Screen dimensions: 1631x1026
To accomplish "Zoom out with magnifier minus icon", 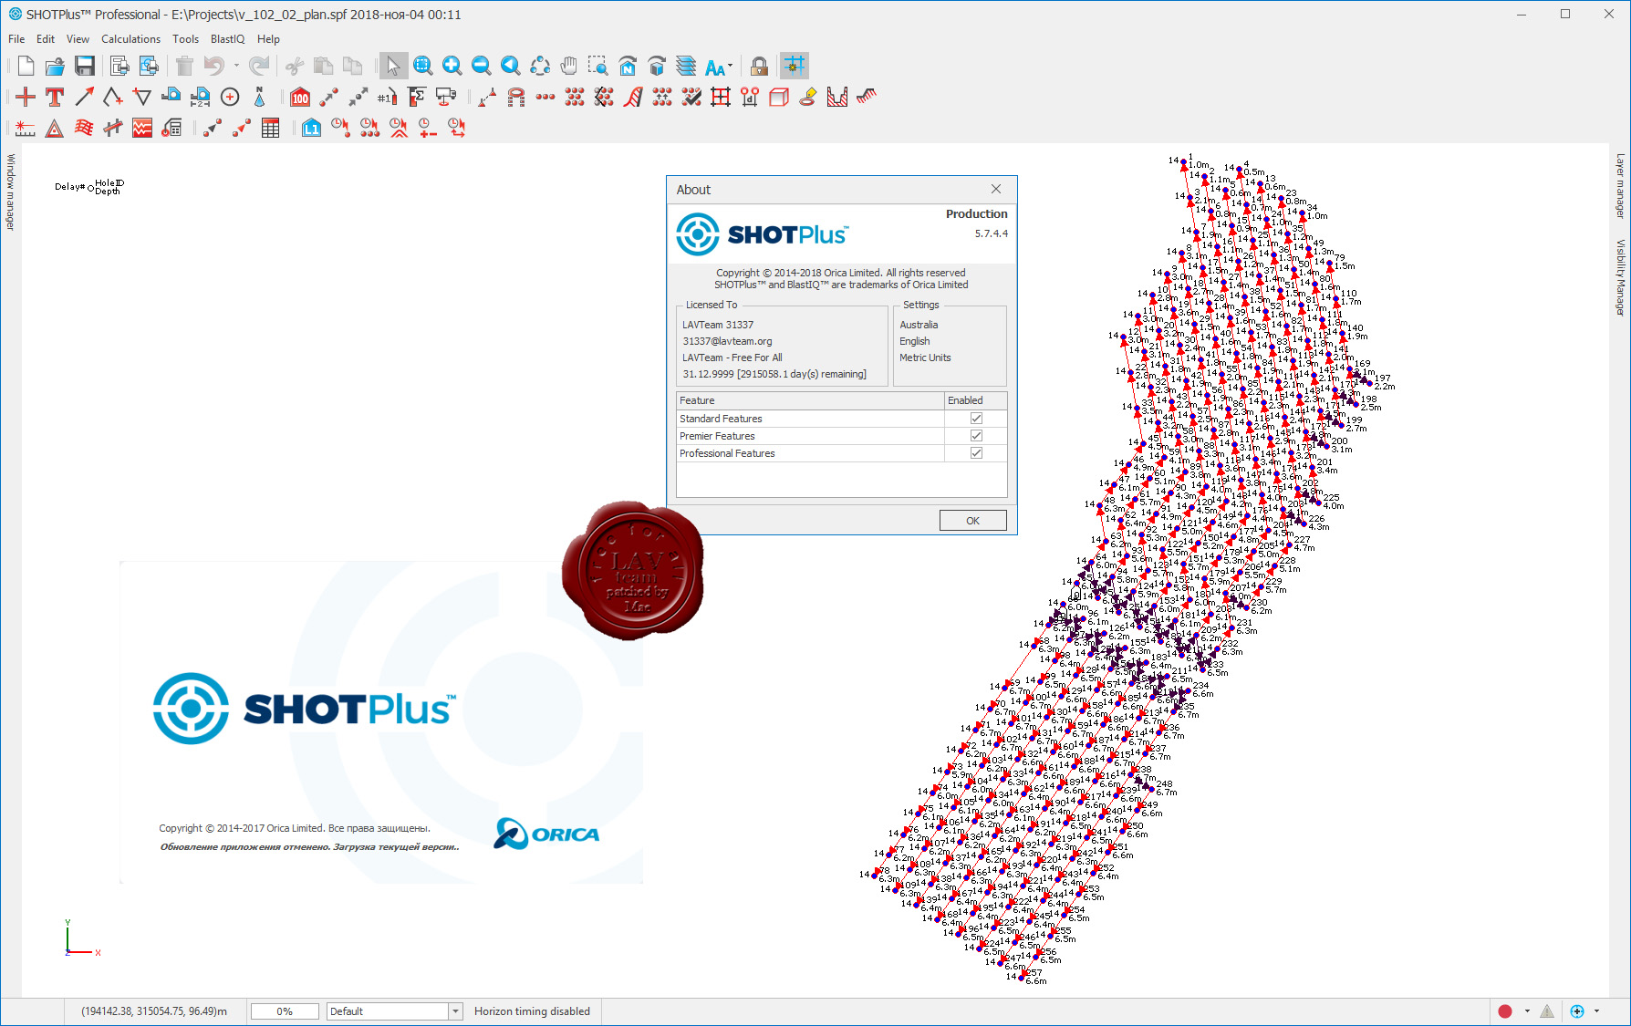I will 481,66.
